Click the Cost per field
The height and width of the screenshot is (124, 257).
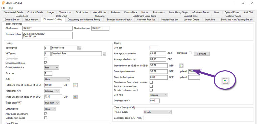pos(154,48)
